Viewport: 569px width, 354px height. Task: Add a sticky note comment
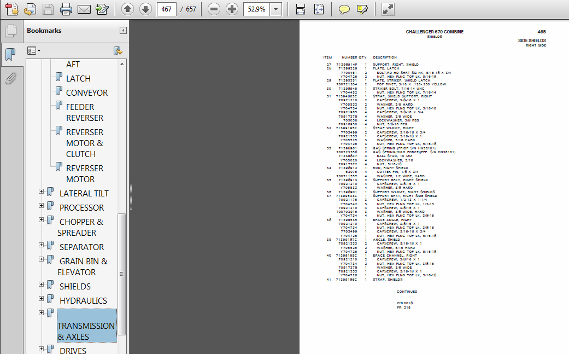(x=344, y=9)
